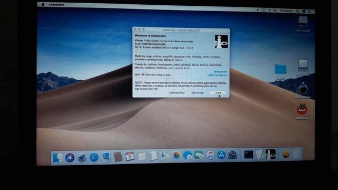Open iTunes music note in dock

pos(210,155)
